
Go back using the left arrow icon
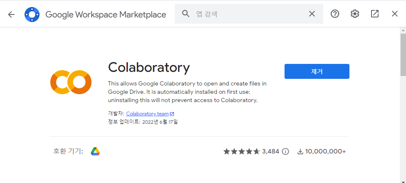[11, 15]
